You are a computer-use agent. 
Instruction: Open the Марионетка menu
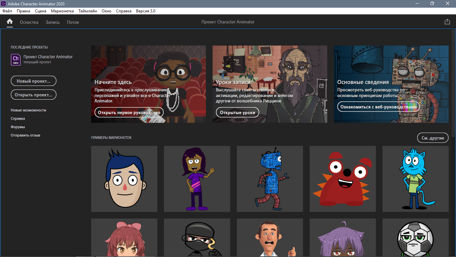click(62, 11)
